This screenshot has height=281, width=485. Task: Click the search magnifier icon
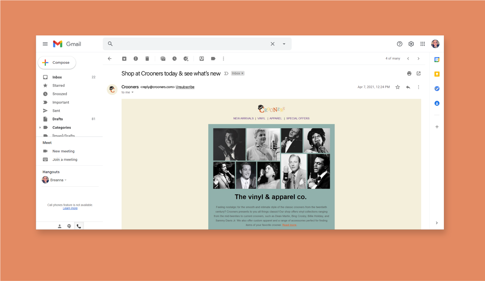pos(110,44)
